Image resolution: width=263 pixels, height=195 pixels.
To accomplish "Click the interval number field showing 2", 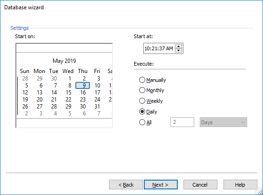I will [x=182, y=122].
